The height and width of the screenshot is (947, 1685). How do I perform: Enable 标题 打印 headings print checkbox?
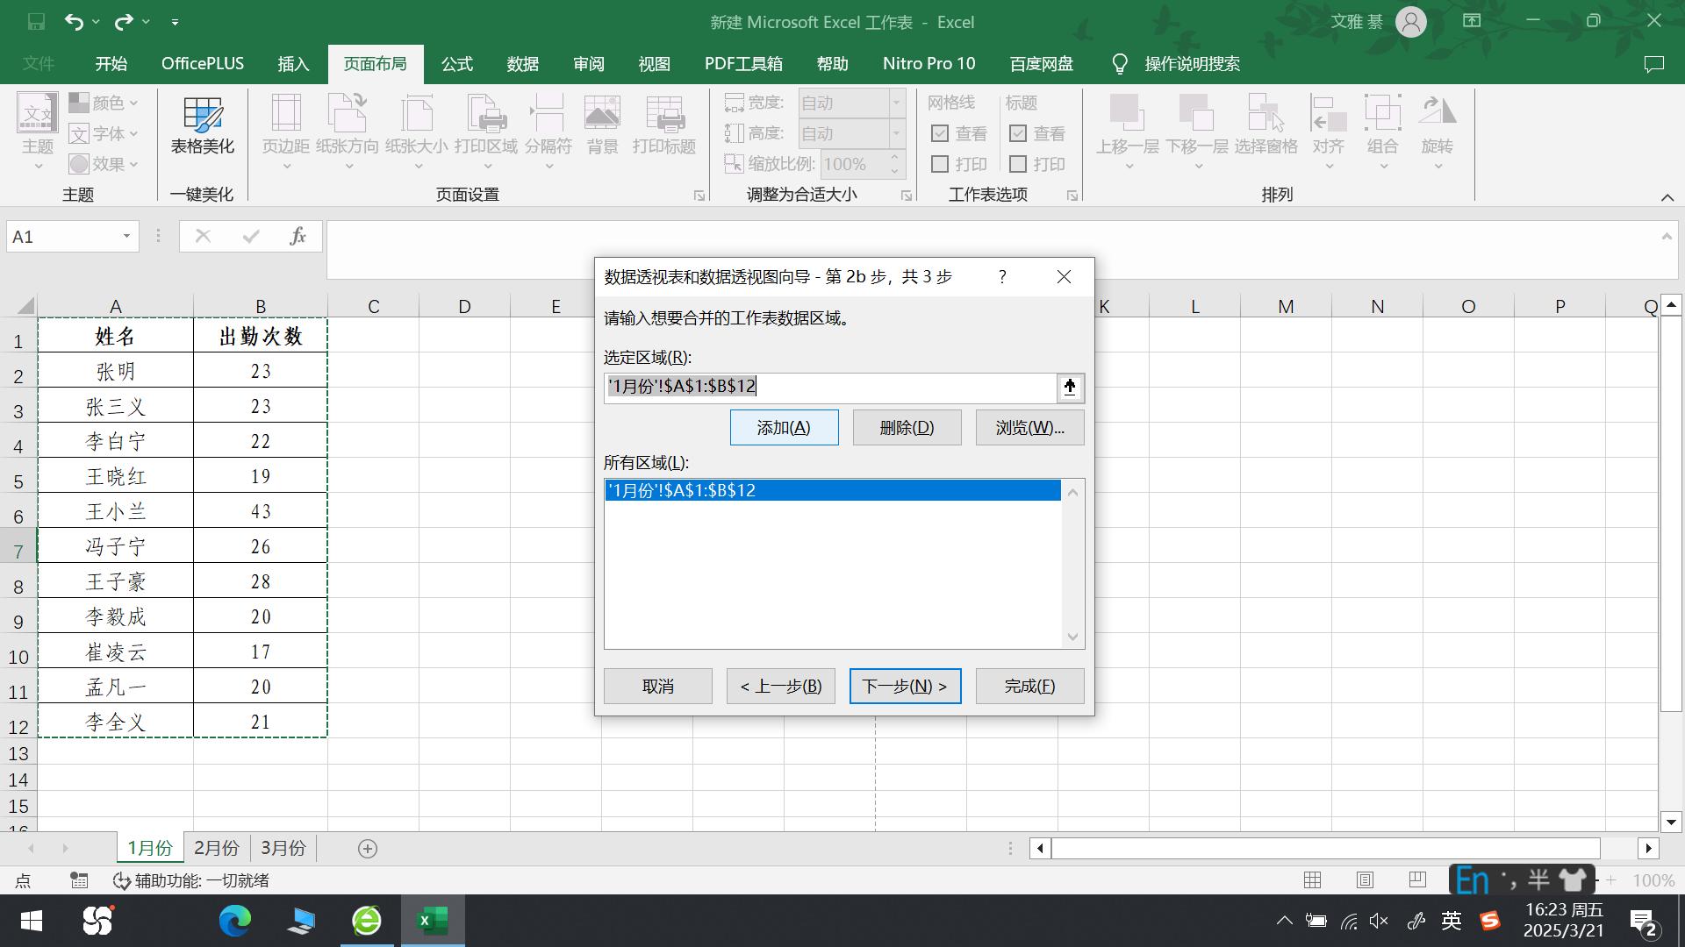click(1018, 164)
